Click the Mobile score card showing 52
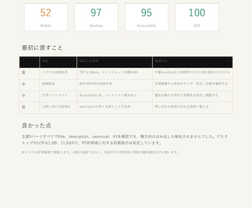The height and width of the screenshot is (208, 252). 46,17
